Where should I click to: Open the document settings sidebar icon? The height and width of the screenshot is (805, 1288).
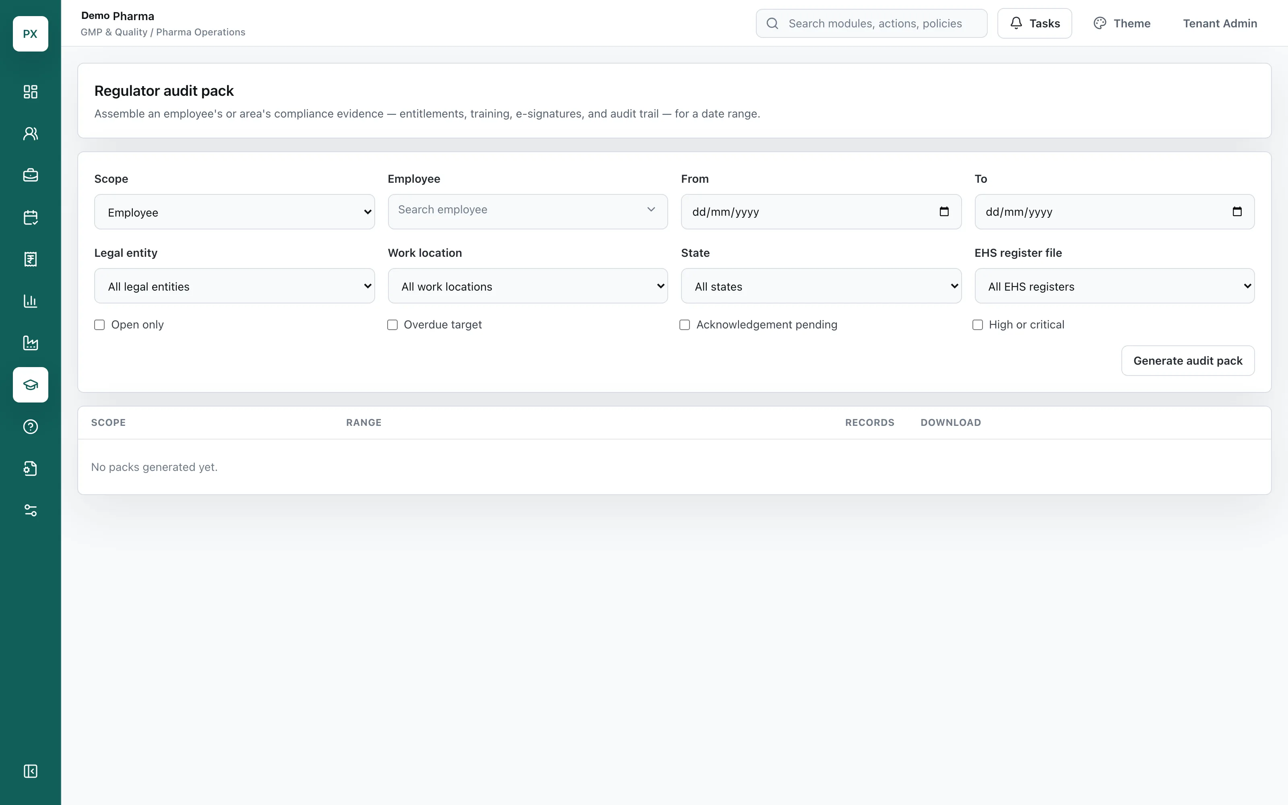(30, 469)
